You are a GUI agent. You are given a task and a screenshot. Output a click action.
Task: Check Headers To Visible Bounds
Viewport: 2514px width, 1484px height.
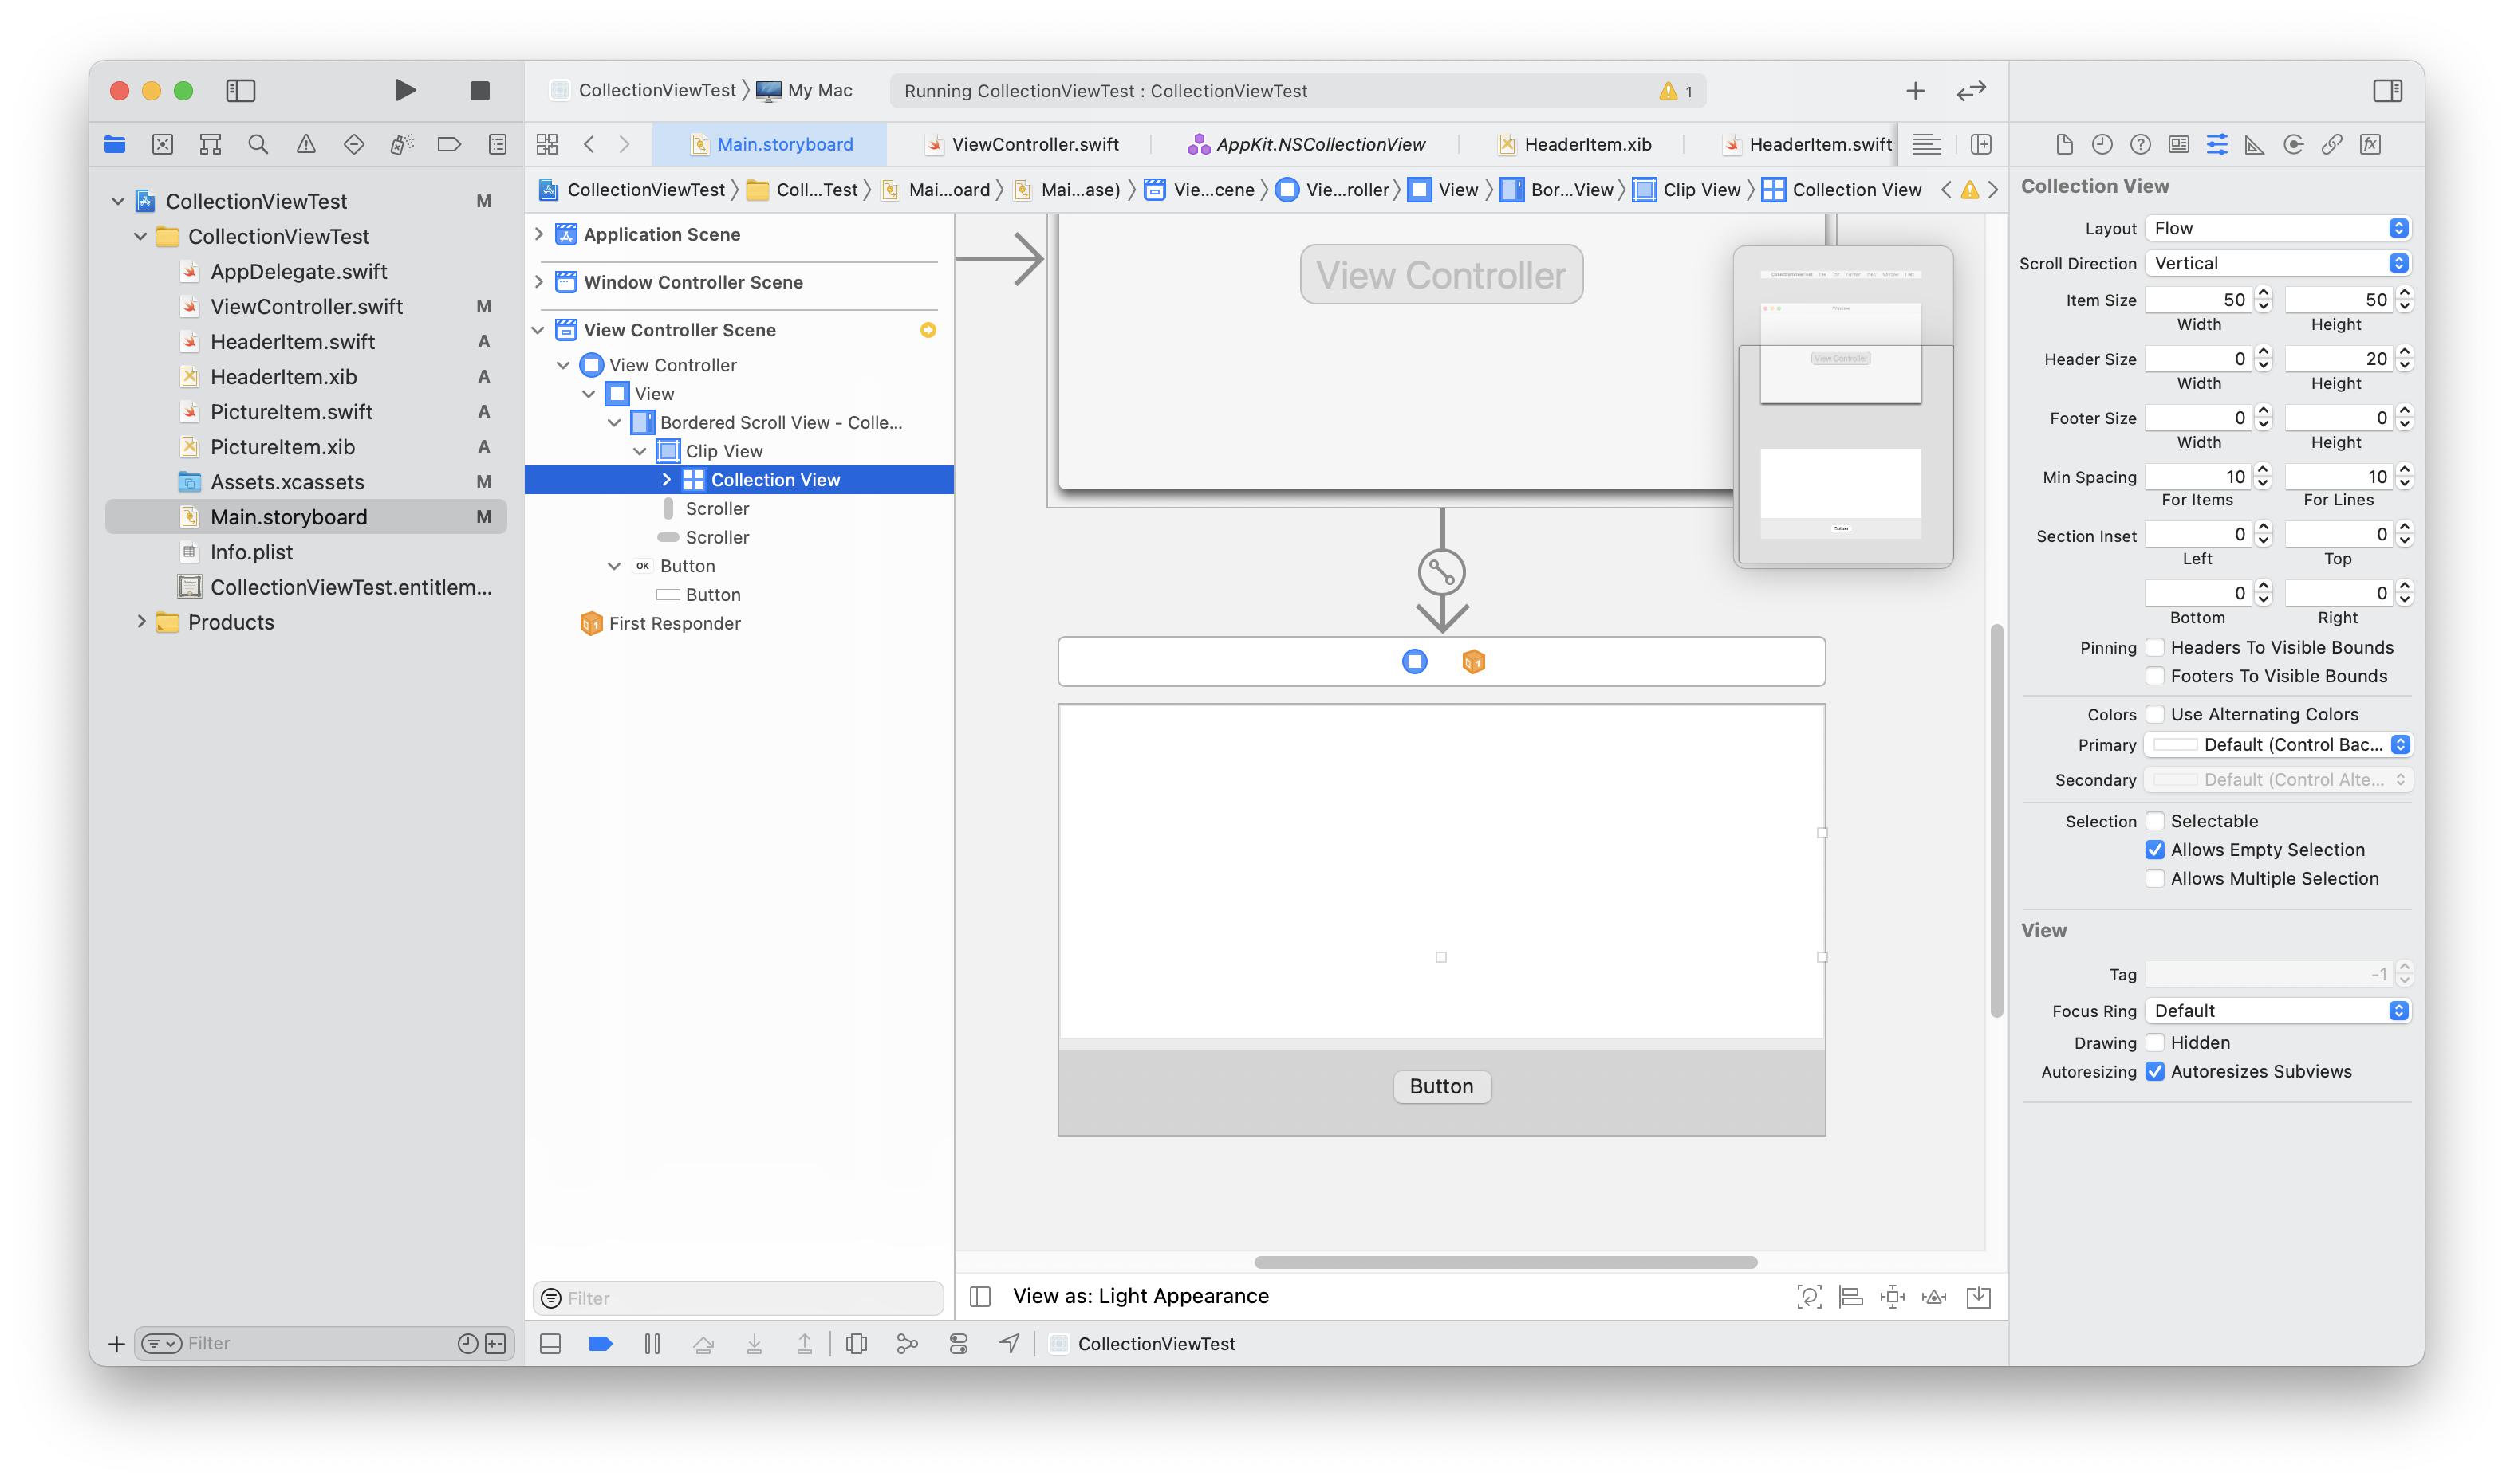tap(2155, 647)
